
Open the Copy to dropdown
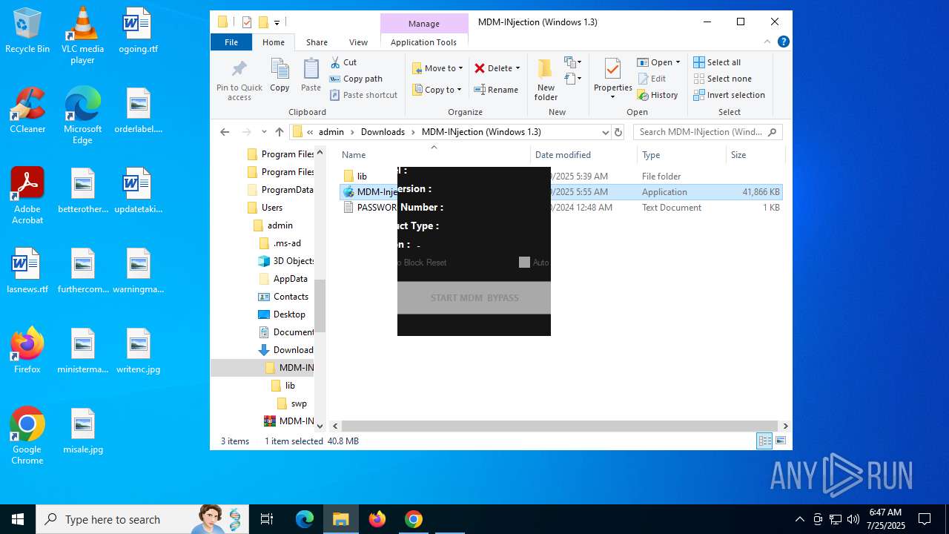pyautogui.click(x=437, y=90)
